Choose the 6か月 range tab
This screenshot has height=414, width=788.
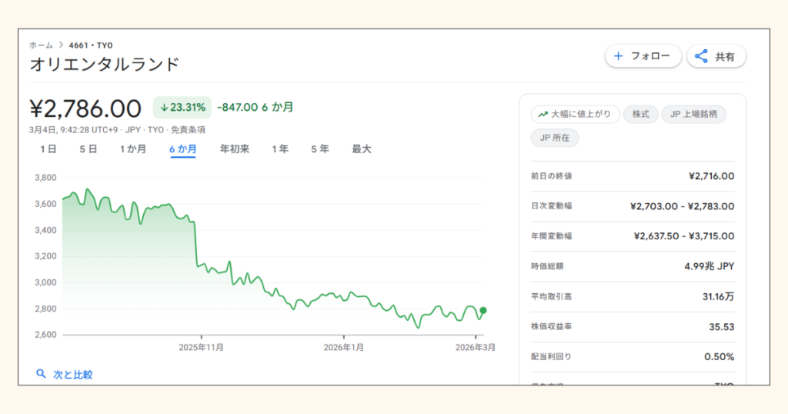pyautogui.click(x=183, y=149)
